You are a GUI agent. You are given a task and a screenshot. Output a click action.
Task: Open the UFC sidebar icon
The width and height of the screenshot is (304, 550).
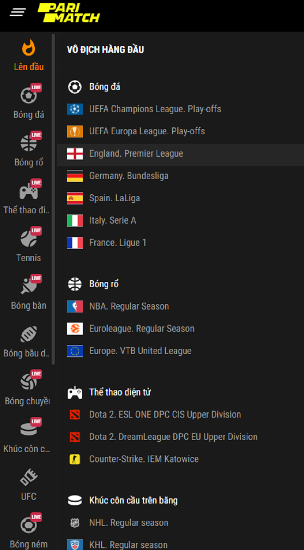[29, 478]
